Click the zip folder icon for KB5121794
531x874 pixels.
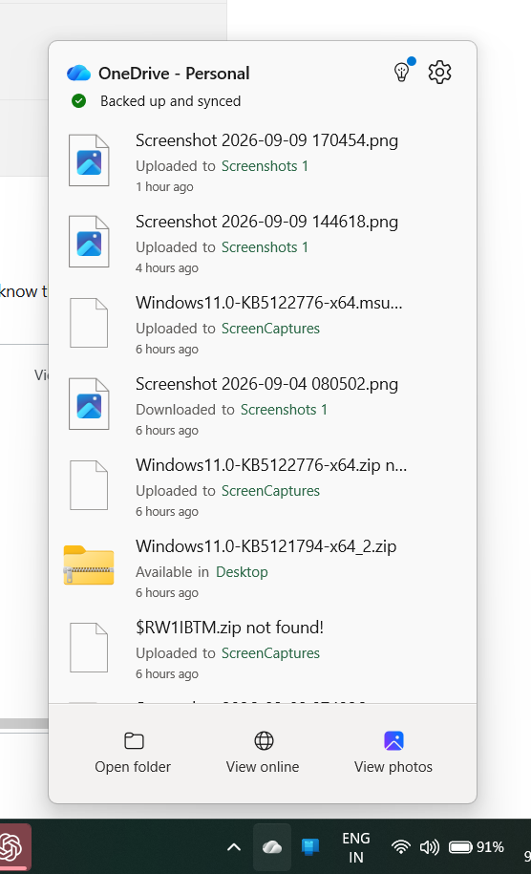pos(89,565)
